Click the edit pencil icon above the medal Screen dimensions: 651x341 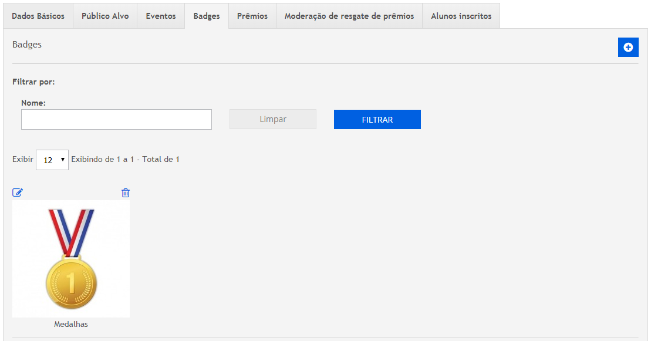tap(18, 193)
